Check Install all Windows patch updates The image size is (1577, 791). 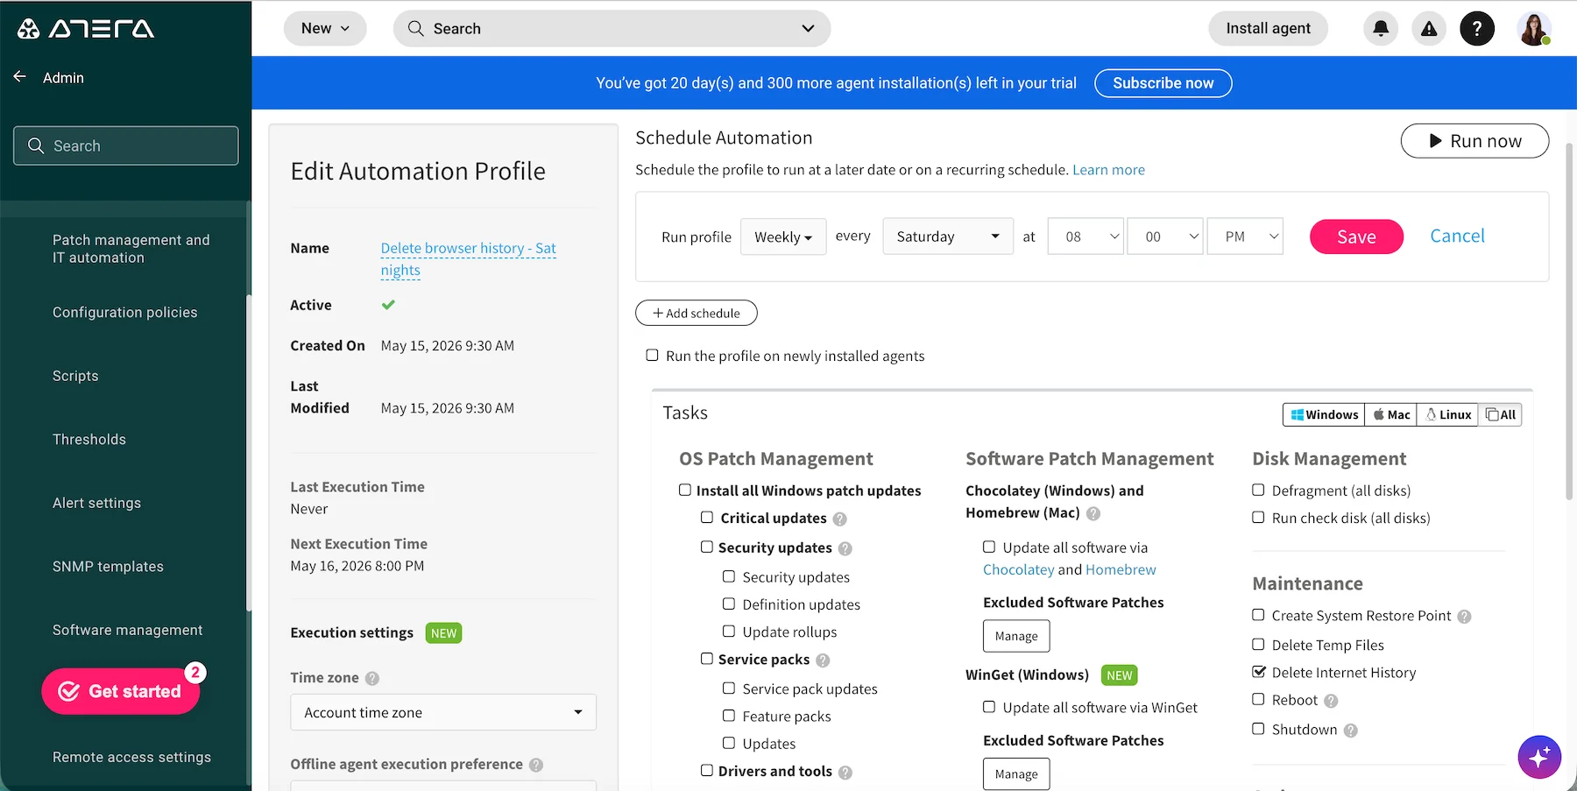pos(685,490)
